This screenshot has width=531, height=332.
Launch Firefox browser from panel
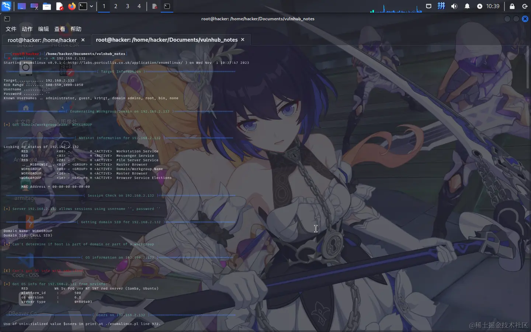[x=72, y=6]
